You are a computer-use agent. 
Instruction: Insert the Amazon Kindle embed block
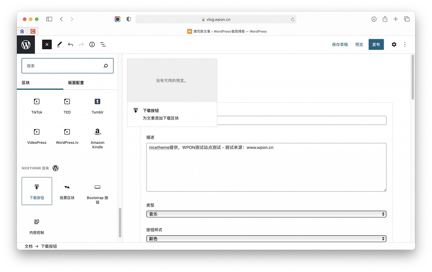pos(97,136)
